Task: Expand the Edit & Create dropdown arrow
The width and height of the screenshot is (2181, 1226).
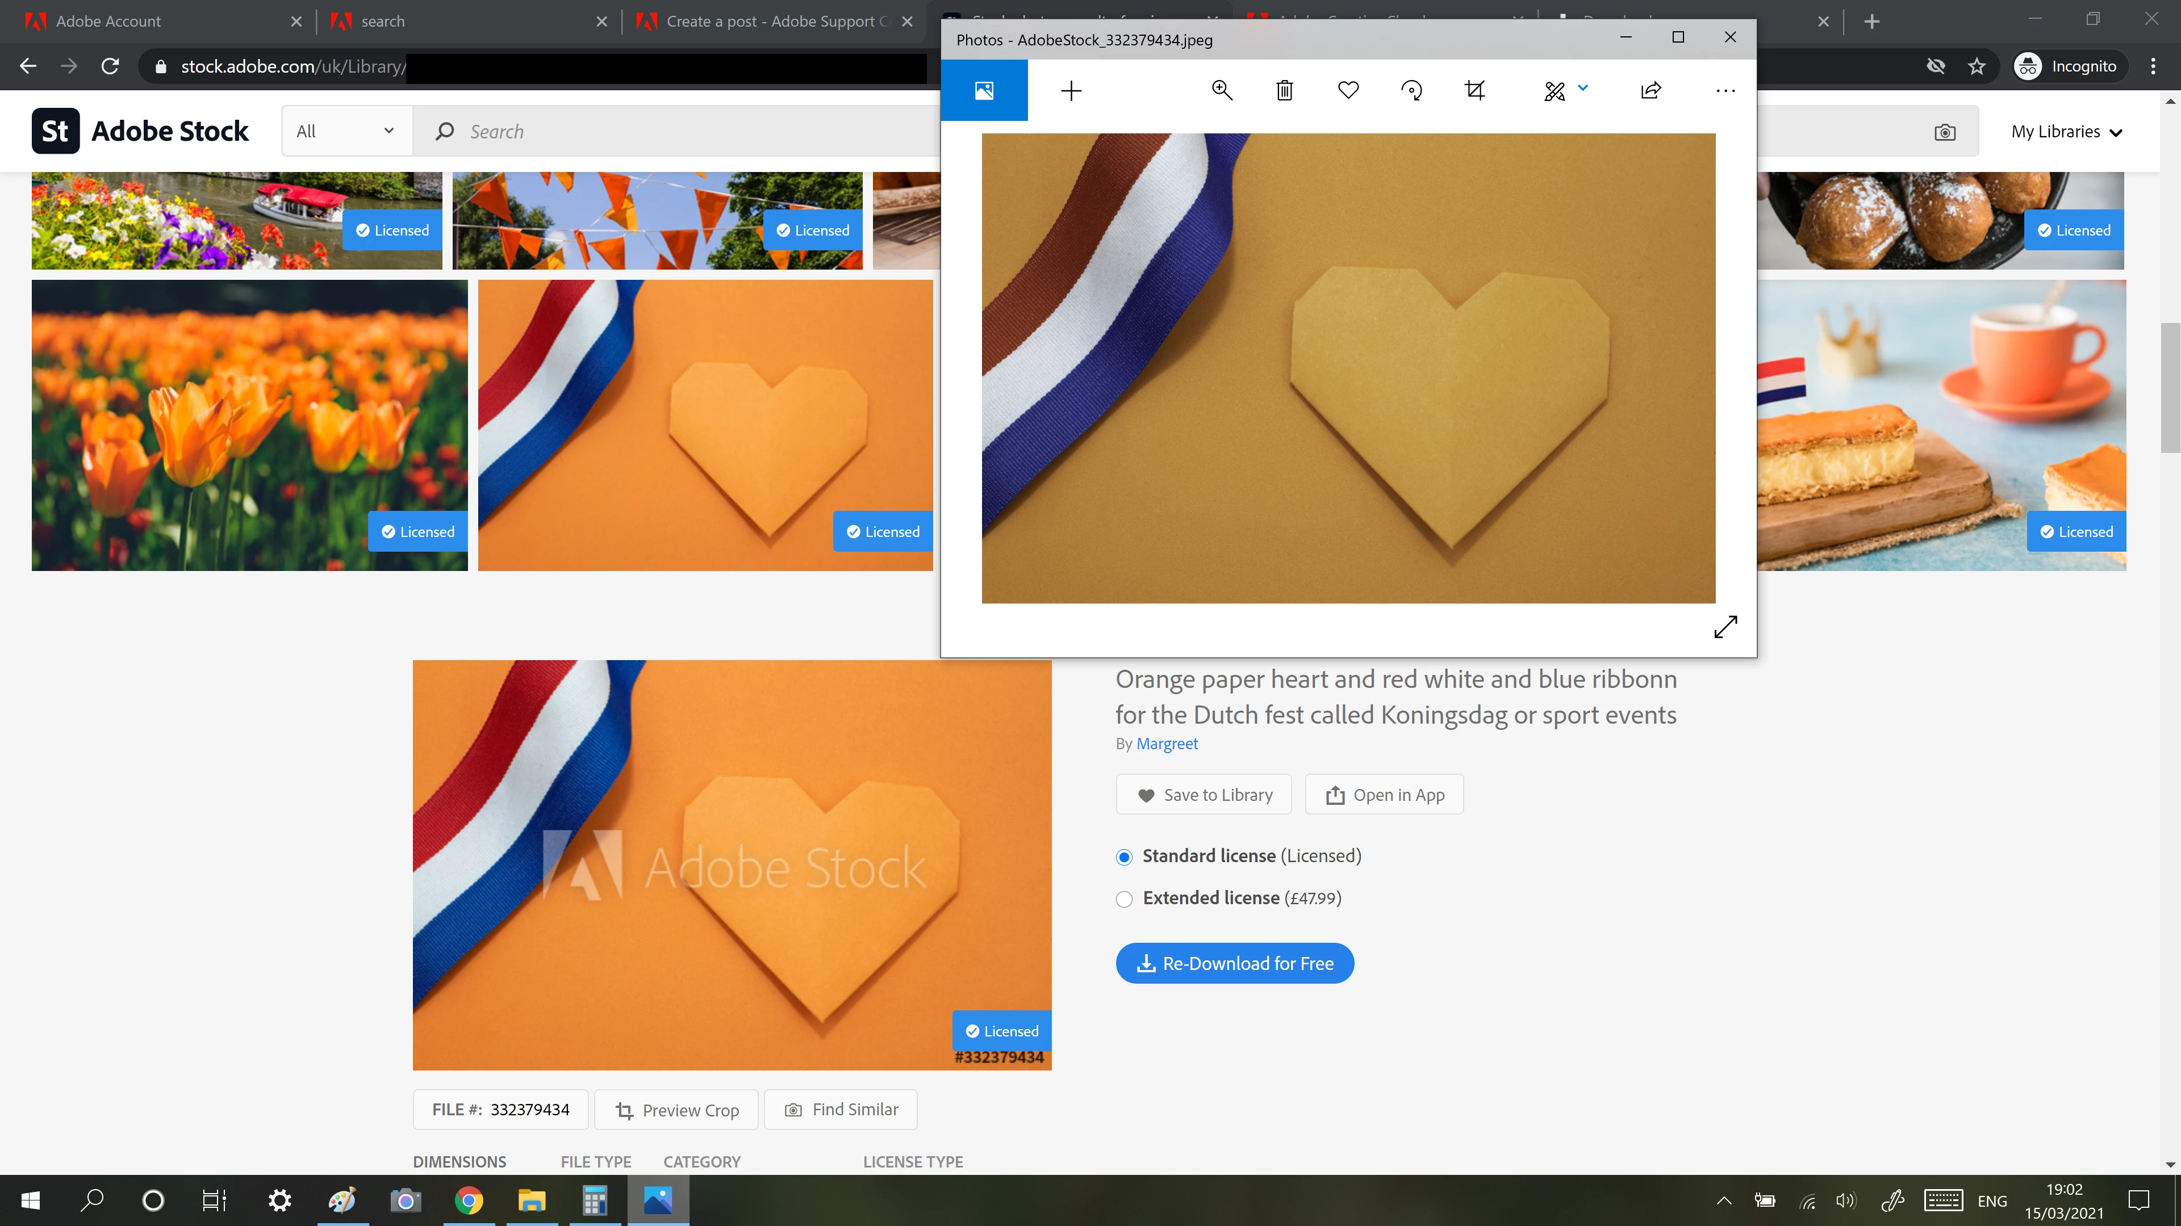Action: [1582, 87]
